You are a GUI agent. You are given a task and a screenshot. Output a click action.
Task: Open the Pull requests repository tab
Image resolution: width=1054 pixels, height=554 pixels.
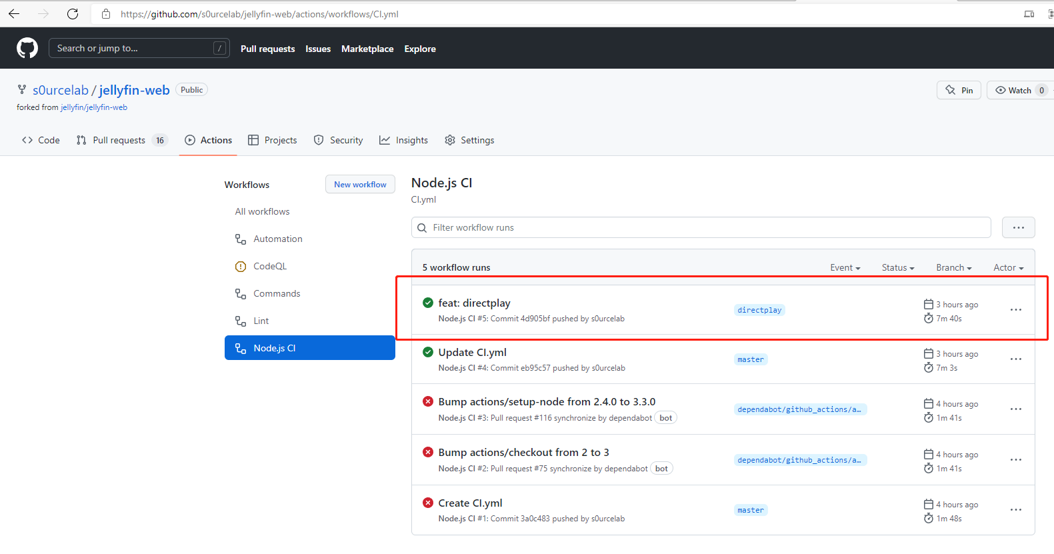[119, 140]
